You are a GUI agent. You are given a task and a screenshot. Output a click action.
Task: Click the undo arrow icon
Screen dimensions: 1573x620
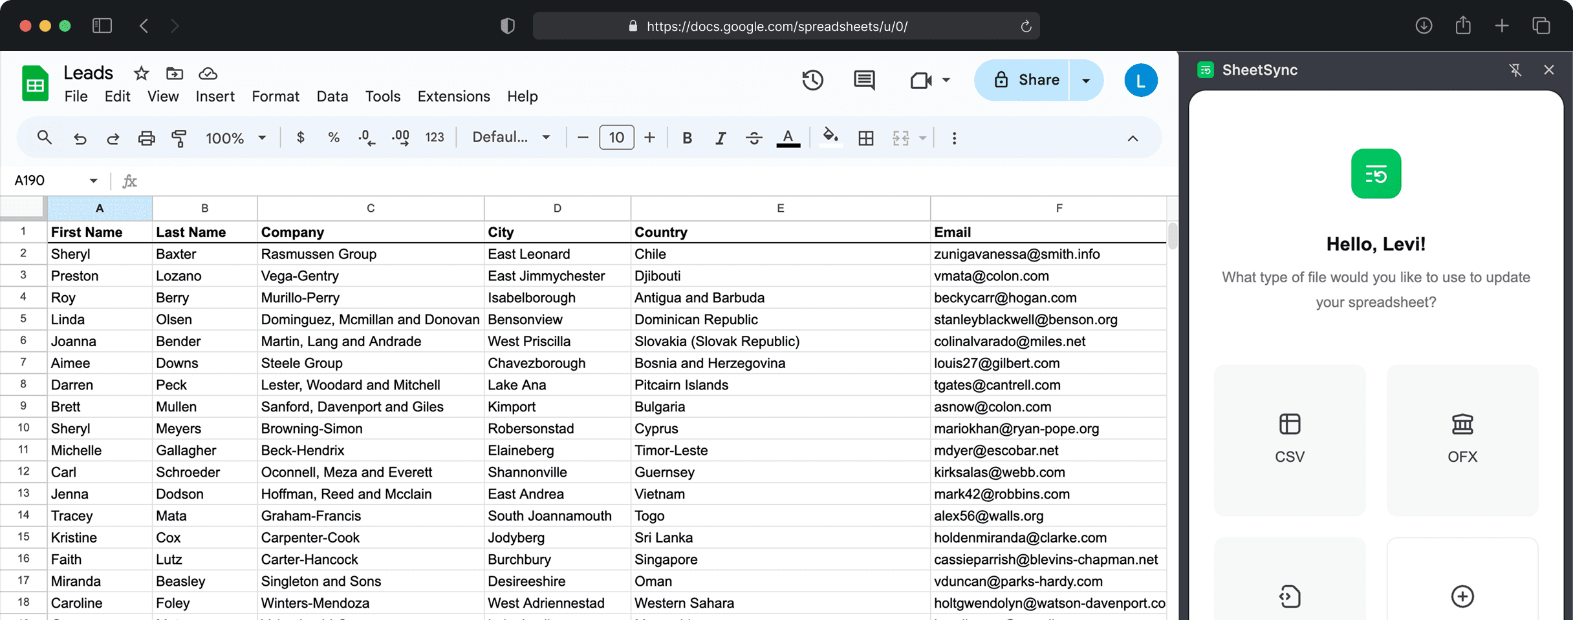(80, 138)
